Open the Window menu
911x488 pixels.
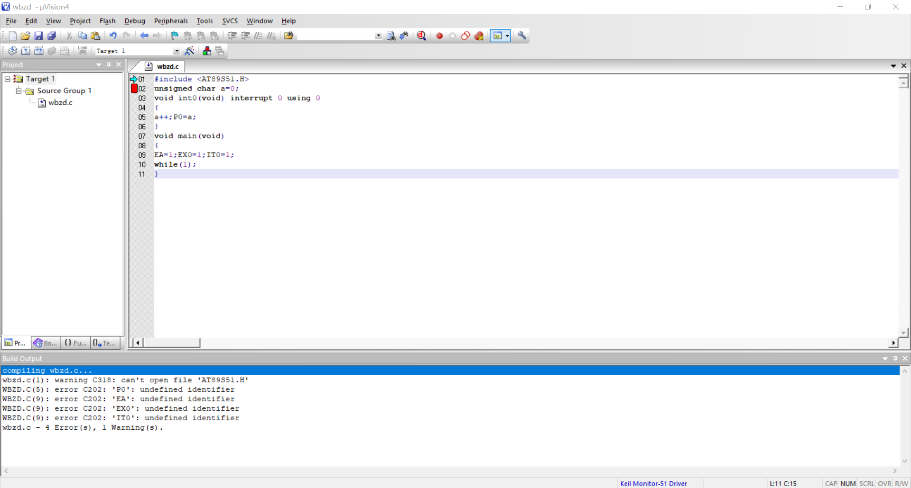click(x=260, y=21)
